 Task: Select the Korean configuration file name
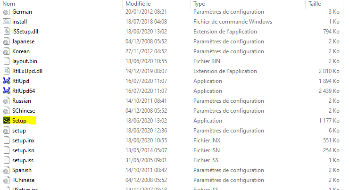[21, 51]
